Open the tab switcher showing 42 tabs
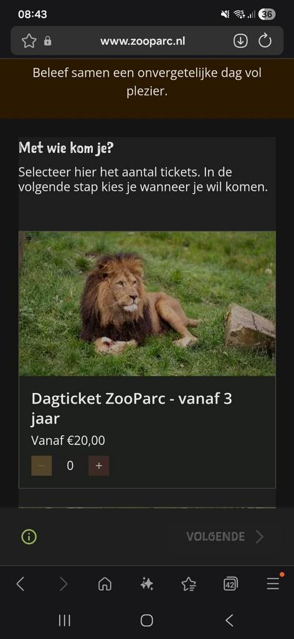This screenshot has width=294, height=639. (x=230, y=584)
